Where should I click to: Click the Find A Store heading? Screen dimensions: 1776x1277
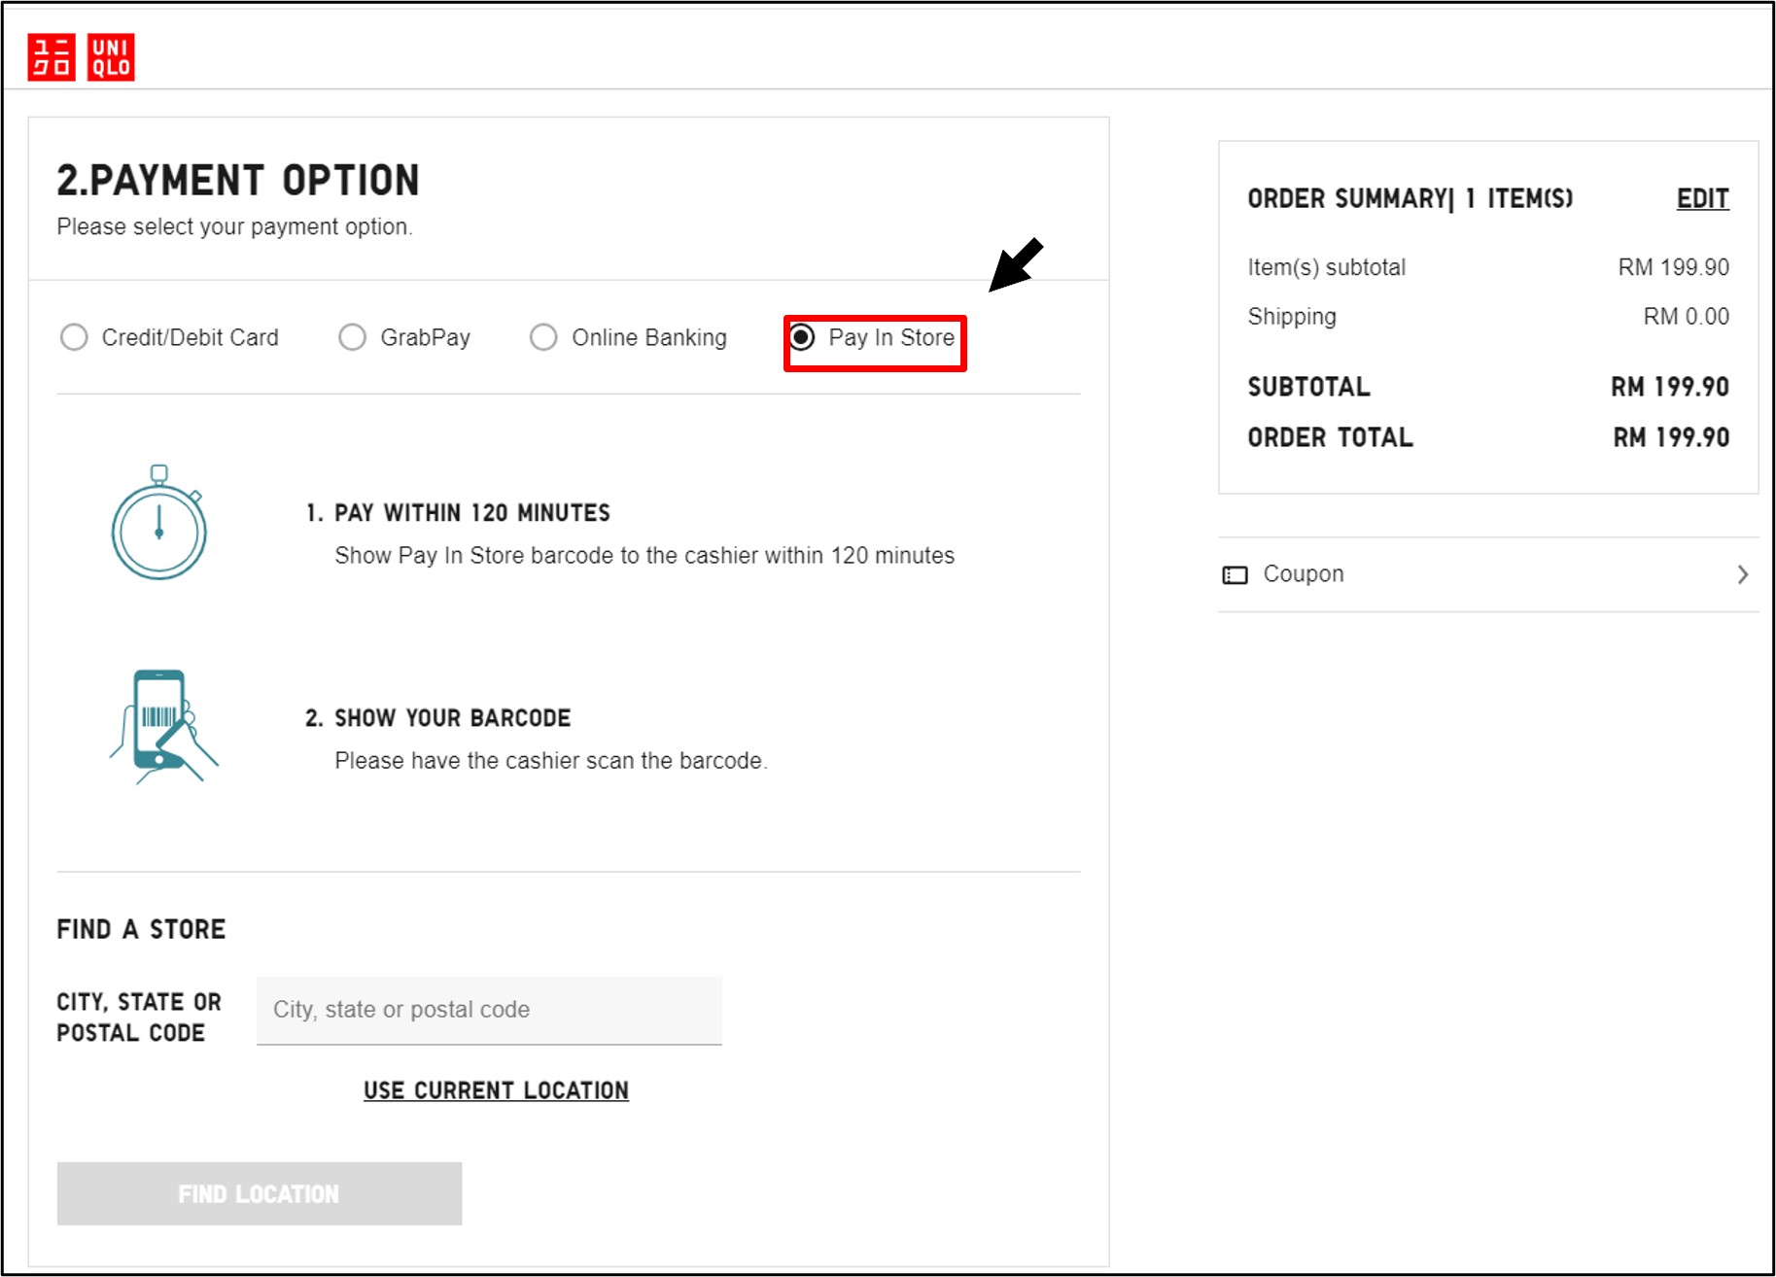tap(141, 930)
